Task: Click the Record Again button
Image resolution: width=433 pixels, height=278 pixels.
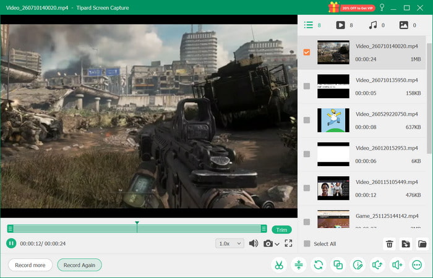Action: click(79, 265)
